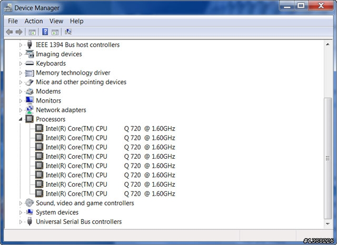337x245 pixels.
Task: Click the USB controllers plug icon
Action: [x=29, y=221]
